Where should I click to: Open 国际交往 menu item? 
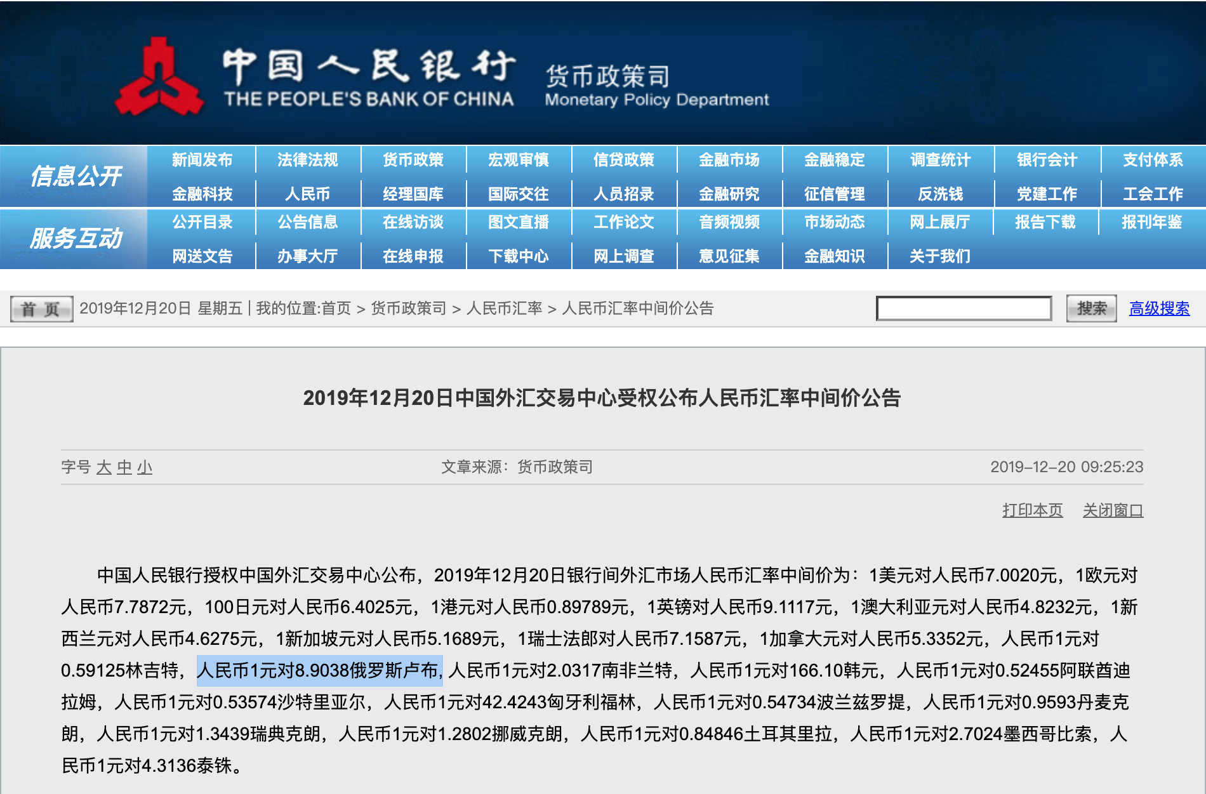(x=518, y=194)
